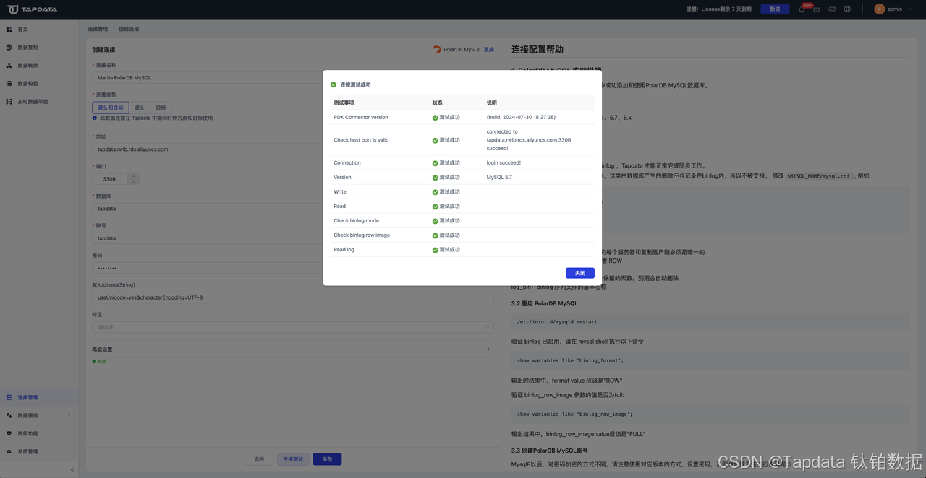Click the 数据服务 icon in sidebar
926x478 pixels.
(9, 415)
